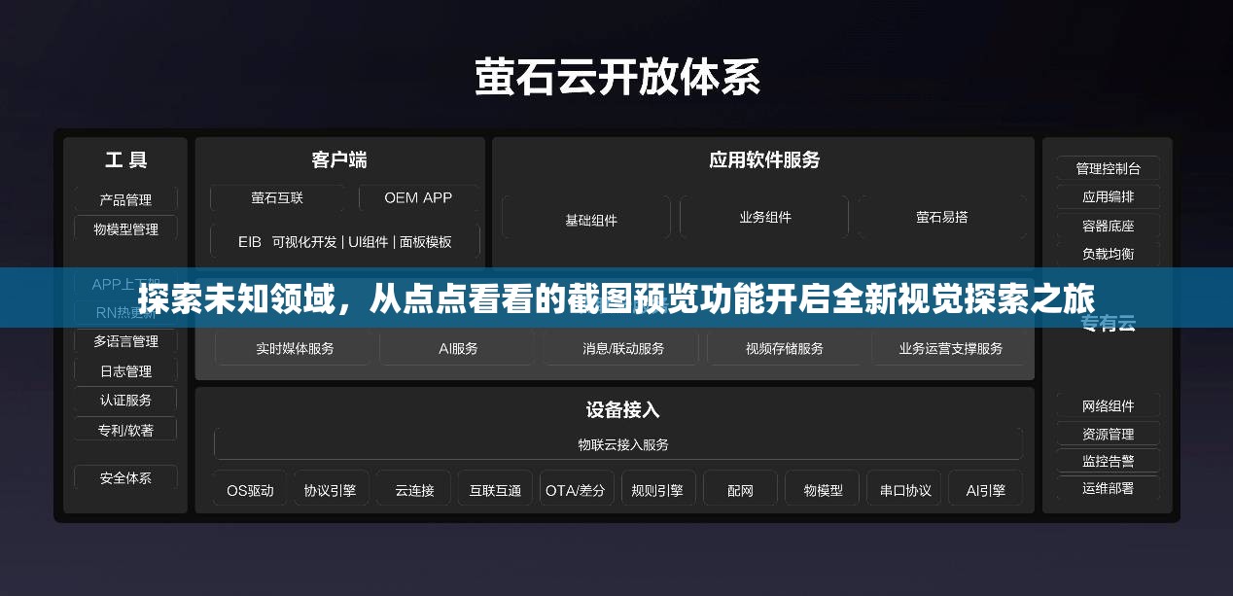Select the 应用编排 box
Viewport: 1233px width, 596px height.
pyautogui.click(x=1108, y=196)
